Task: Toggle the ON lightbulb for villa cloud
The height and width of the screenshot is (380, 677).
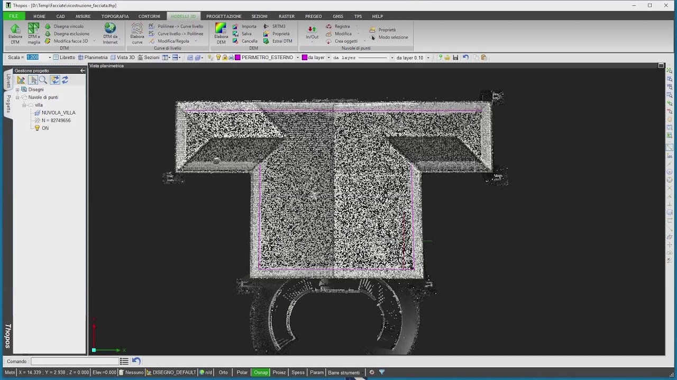Action: click(x=37, y=128)
